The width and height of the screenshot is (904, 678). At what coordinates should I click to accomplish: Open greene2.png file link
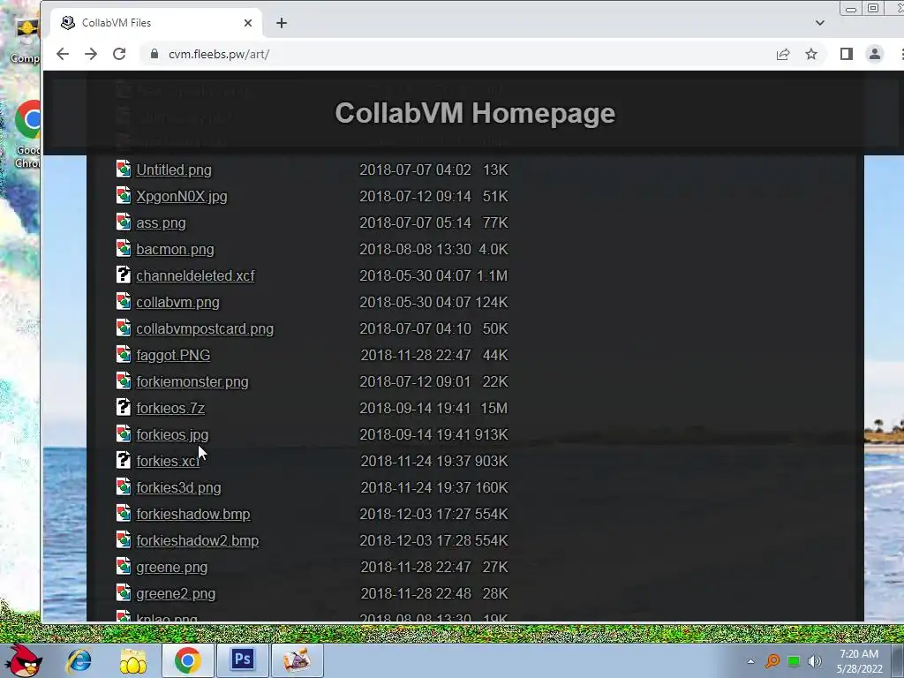(x=176, y=594)
